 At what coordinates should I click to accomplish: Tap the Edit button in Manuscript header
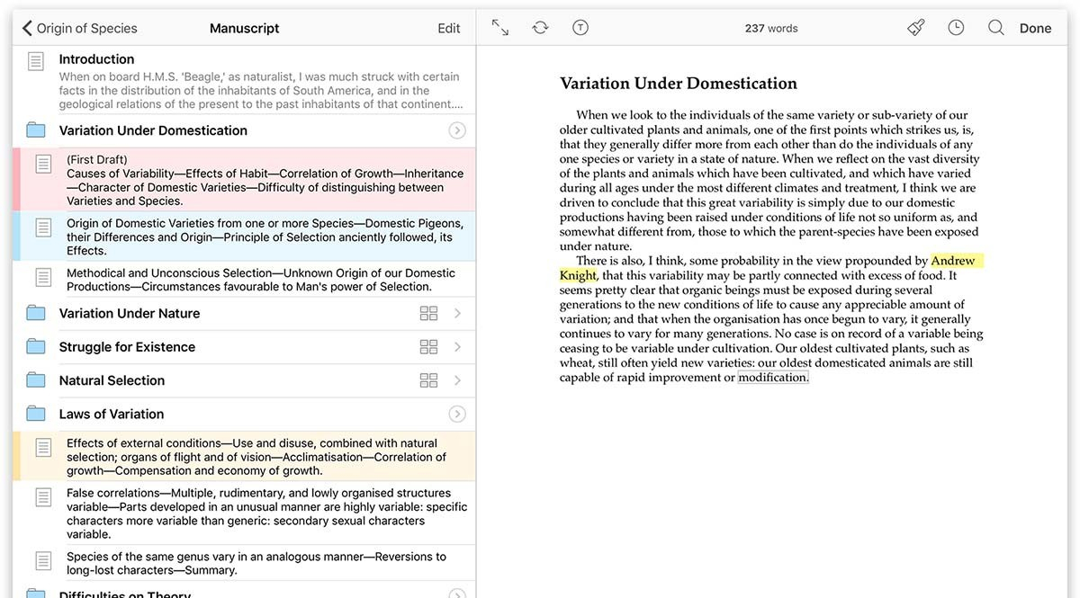(448, 28)
